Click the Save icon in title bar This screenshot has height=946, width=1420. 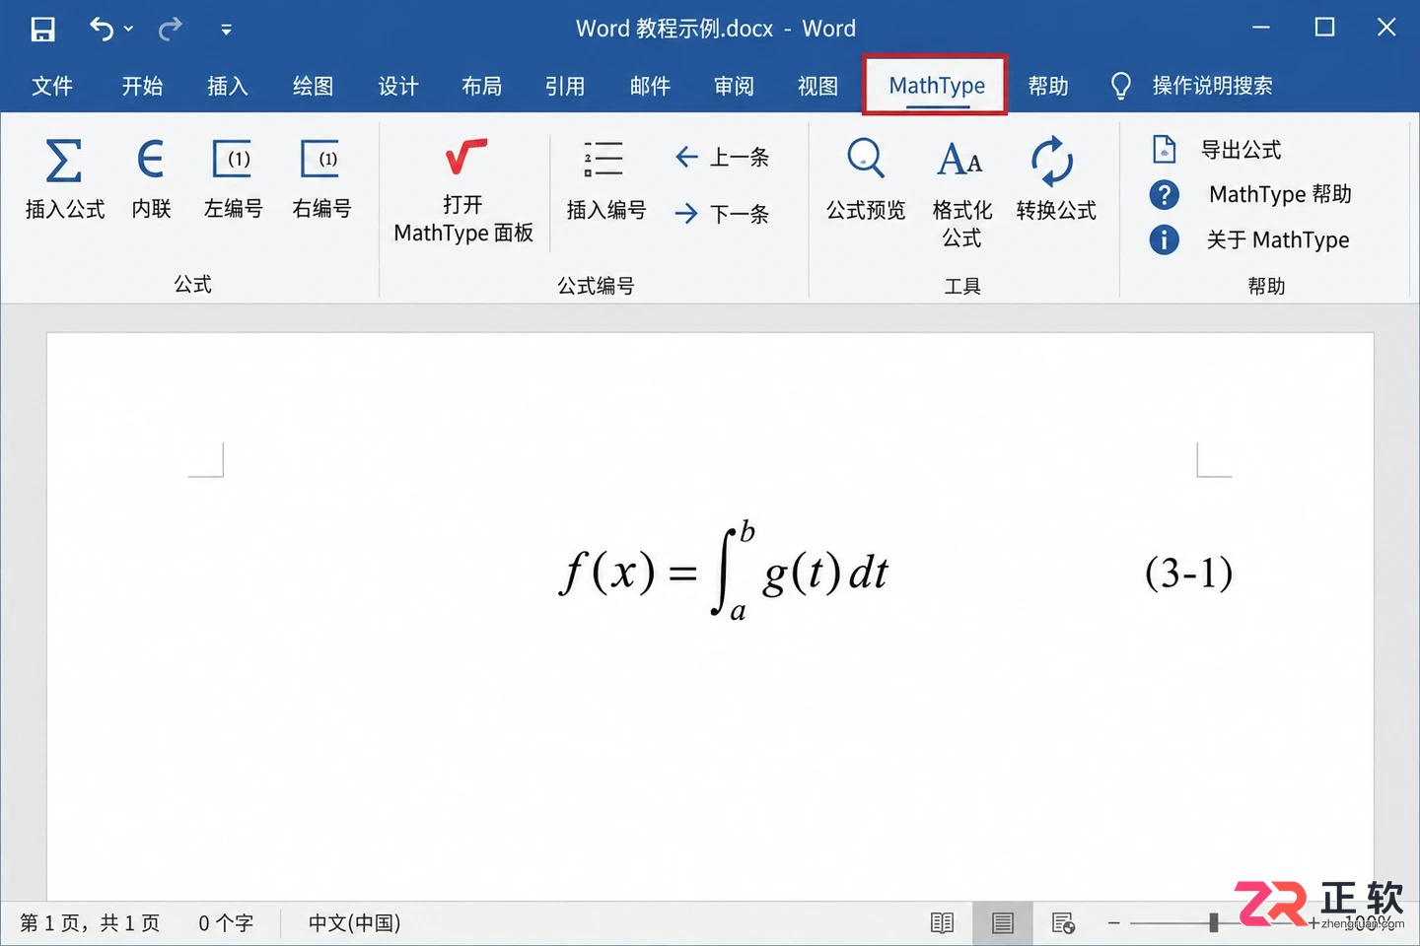(42, 29)
